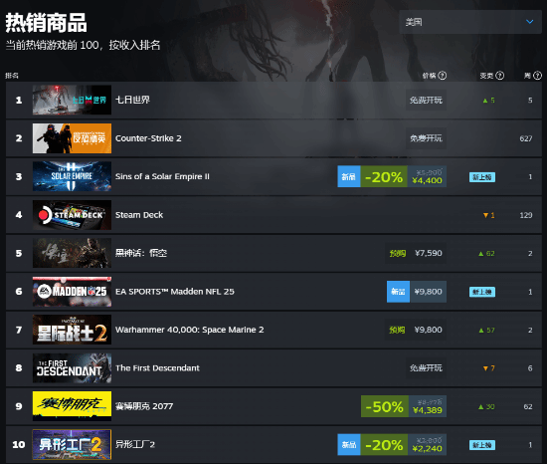Click the 黑神话：悟空 pre-purchase price

[429, 253]
